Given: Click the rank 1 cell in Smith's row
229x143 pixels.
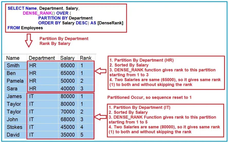Looking at the screenshot, I should pyautogui.click(x=86, y=65).
